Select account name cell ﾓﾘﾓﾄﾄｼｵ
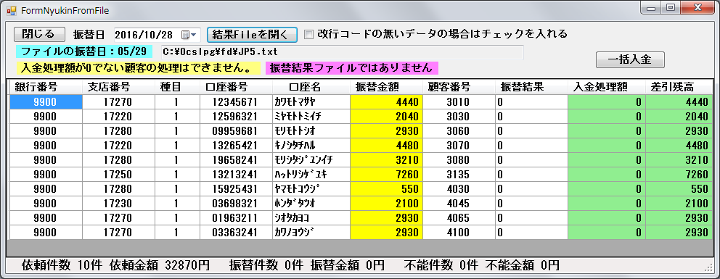720x279 pixels. [311, 131]
